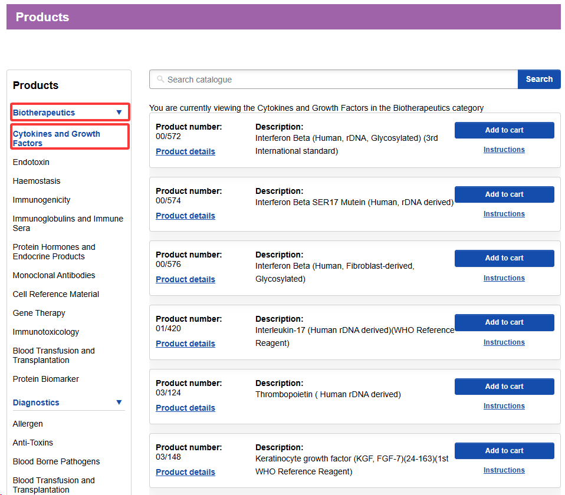Image resolution: width=565 pixels, height=495 pixels.
Task: View product details for 00/574
Action: click(x=185, y=216)
